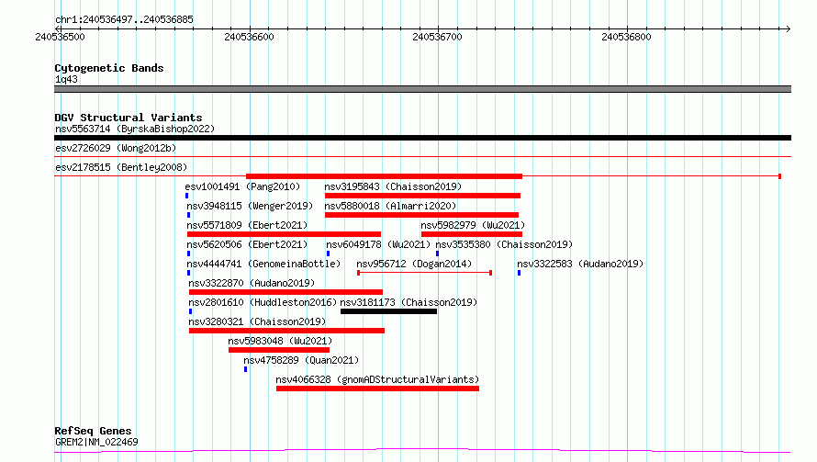The image size is (817, 462).
Task: Click red bar under nsv4066328 gnomAD variant
Action: point(377,389)
